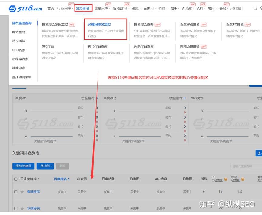Star the 香港移民 keyword row
The height and width of the screenshot is (215, 262).
tap(22, 192)
